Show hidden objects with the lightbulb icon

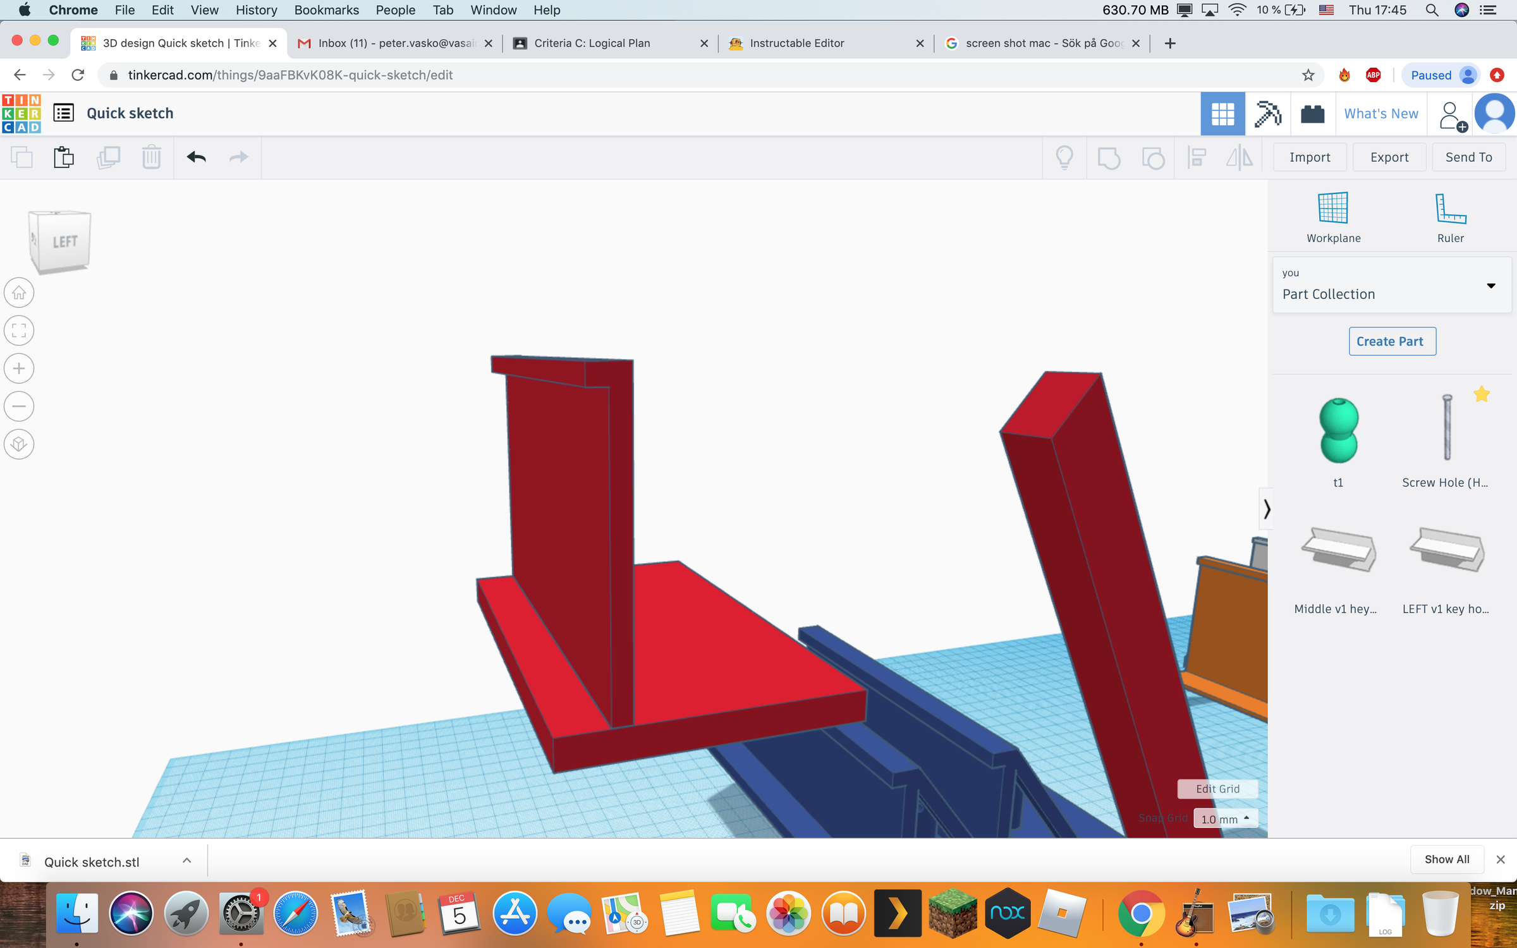[1064, 157]
